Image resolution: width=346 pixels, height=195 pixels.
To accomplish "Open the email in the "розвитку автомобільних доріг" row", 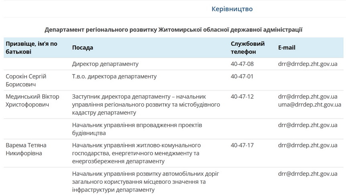I will click(307, 174).
